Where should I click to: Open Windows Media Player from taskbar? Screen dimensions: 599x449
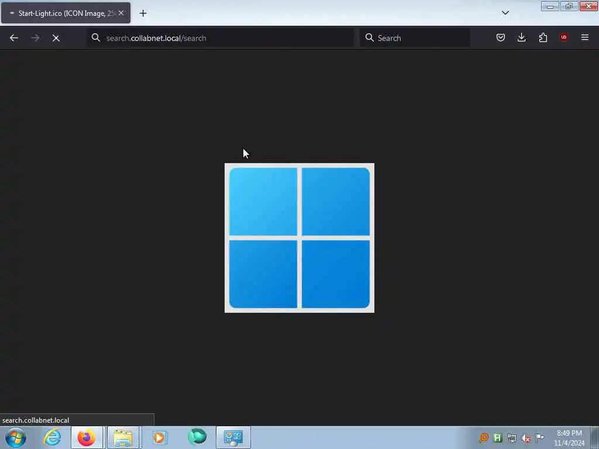[159, 437]
